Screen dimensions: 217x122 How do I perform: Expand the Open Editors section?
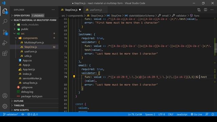coord(34,16)
